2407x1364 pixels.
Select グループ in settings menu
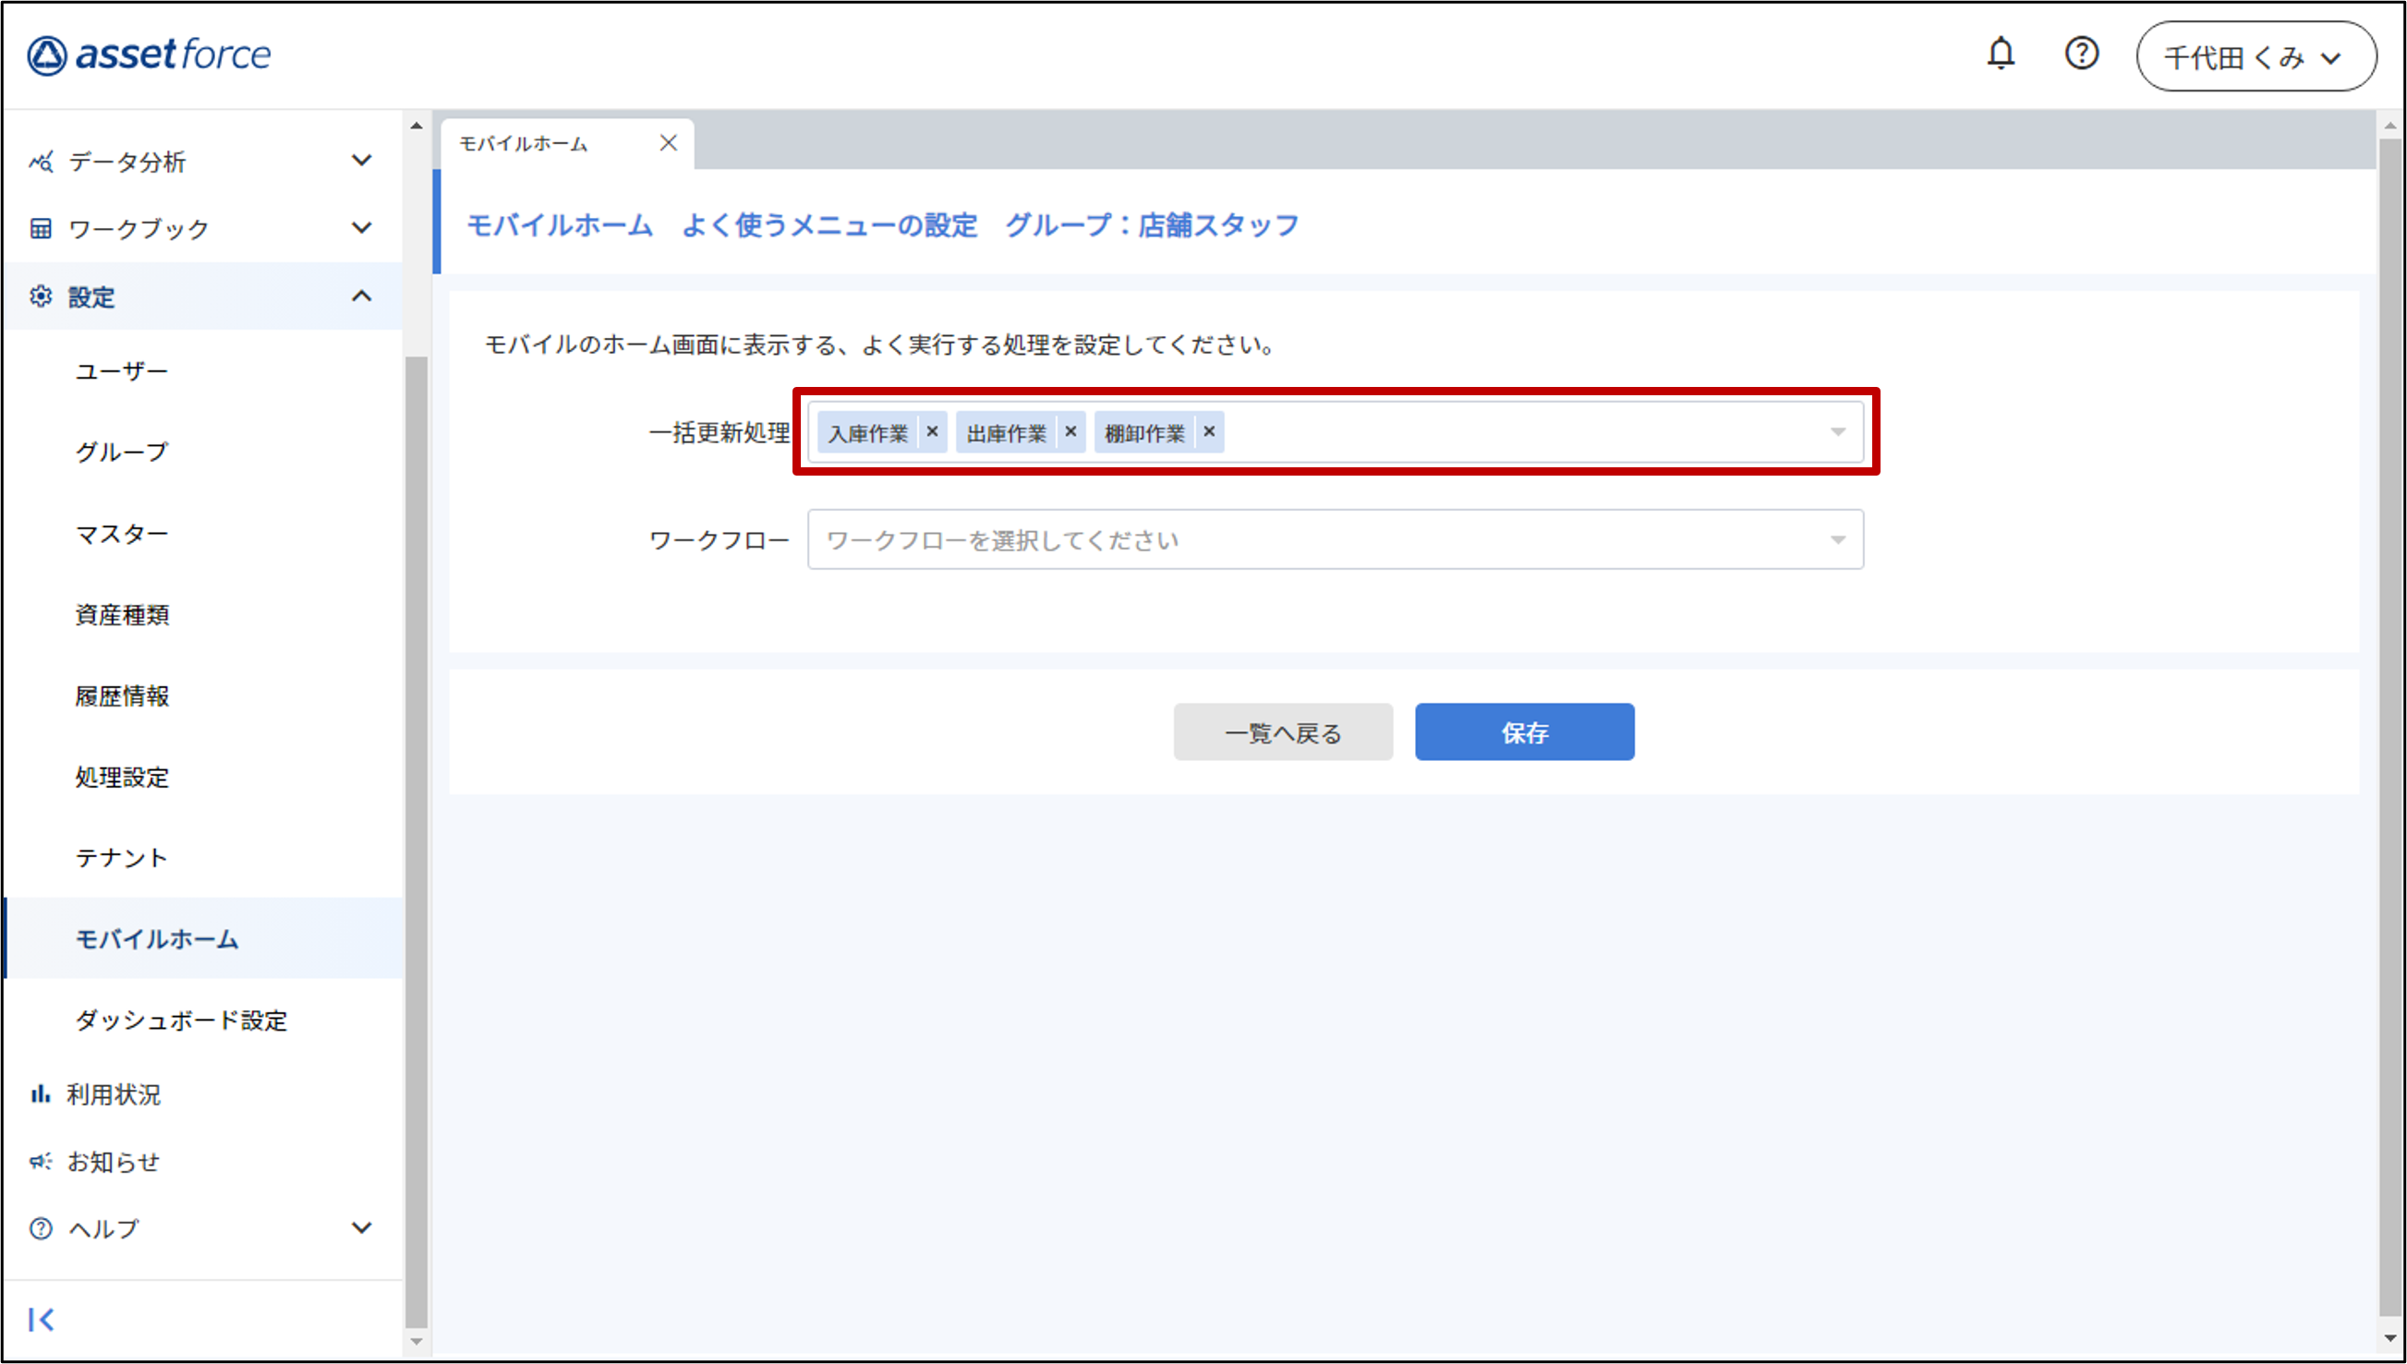pyautogui.click(x=122, y=452)
